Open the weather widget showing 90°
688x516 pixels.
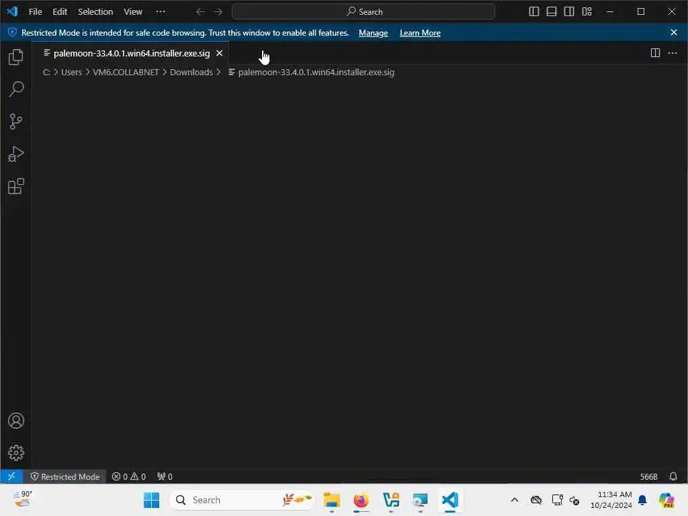click(x=22, y=499)
